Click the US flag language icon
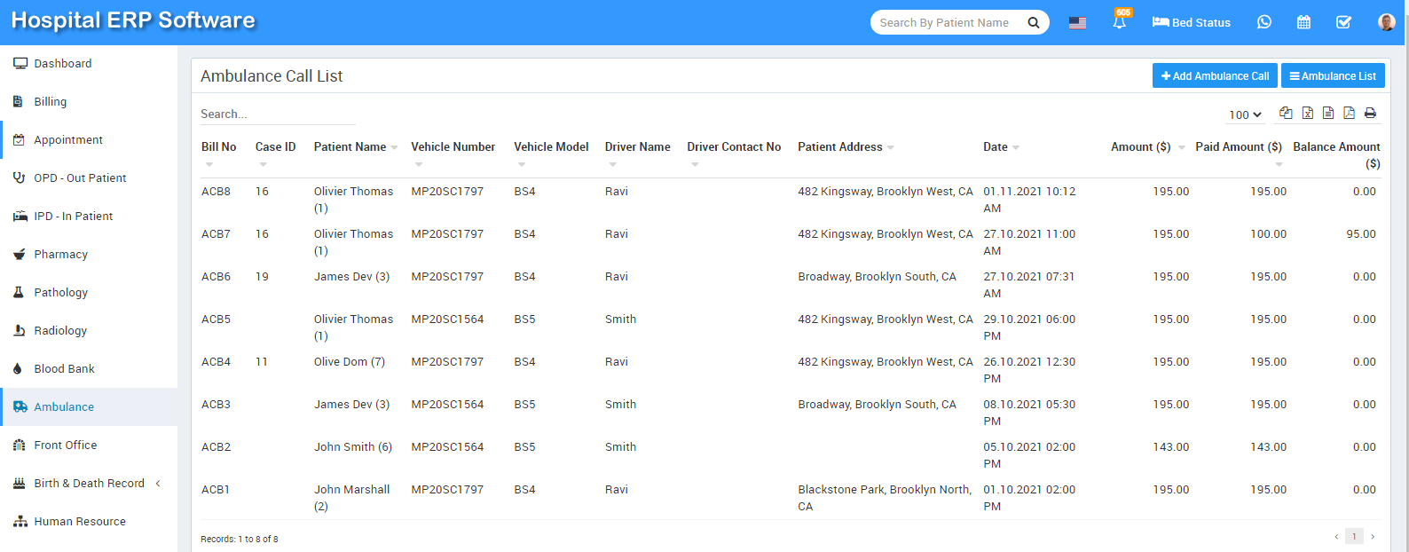The height and width of the screenshot is (552, 1409). 1077,23
